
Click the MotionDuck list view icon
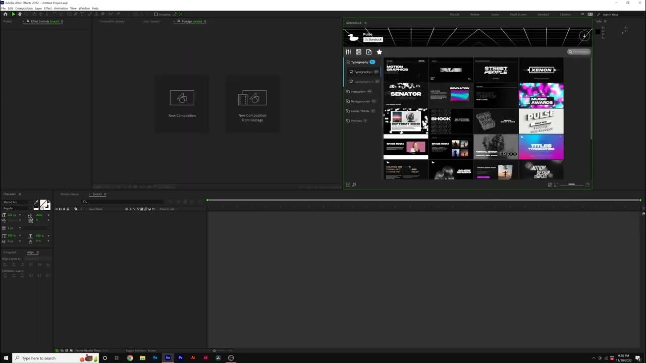[358, 52]
